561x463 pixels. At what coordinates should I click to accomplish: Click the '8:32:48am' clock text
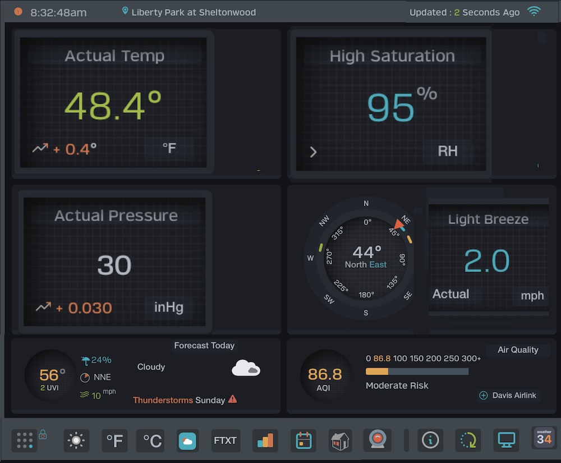(x=58, y=12)
